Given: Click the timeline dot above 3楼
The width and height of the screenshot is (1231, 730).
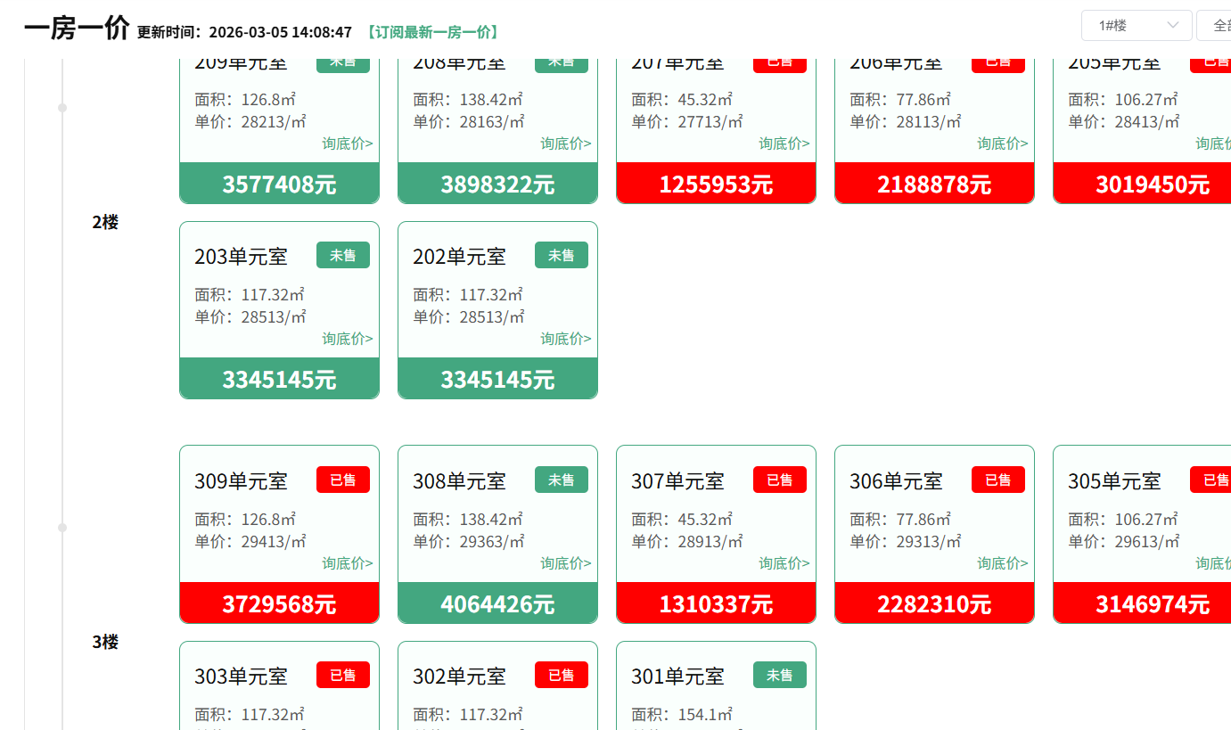Looking at the screenshot, I should point(62,528).
